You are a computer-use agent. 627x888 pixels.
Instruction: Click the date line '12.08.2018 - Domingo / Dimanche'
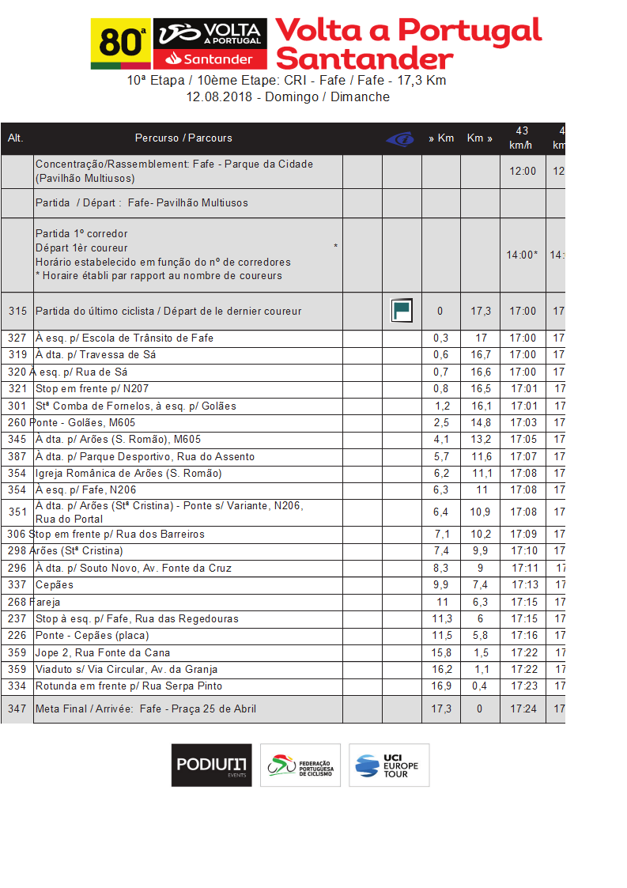point(288,96)
